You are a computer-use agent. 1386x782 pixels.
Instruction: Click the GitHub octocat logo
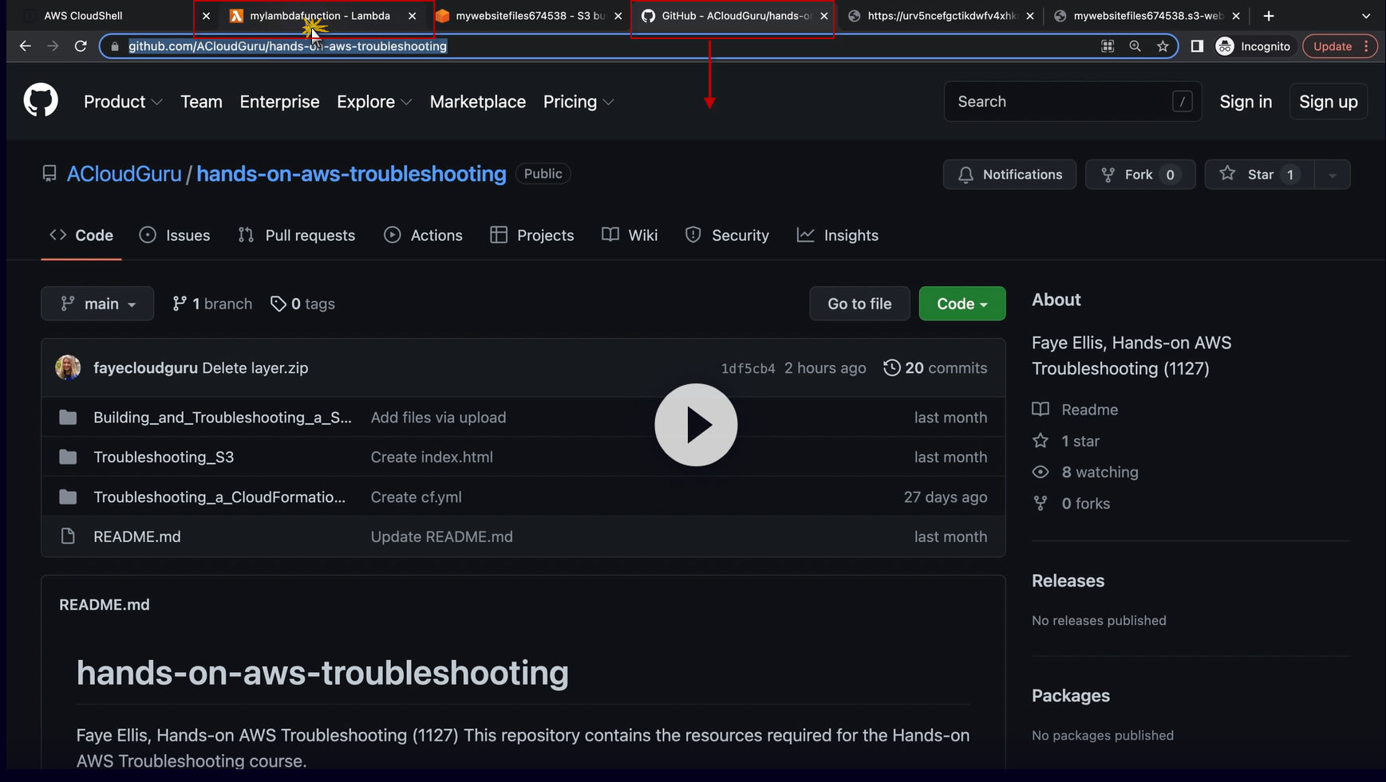coord(41,100)
